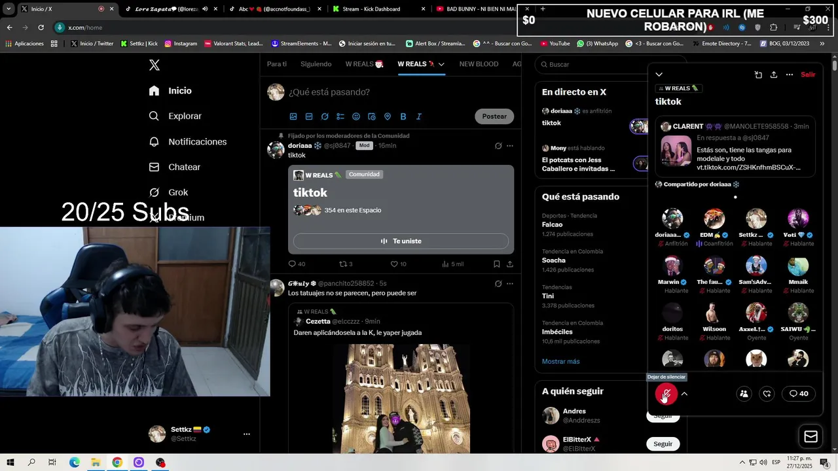Click the X logo in sidebar

point(154,65)
